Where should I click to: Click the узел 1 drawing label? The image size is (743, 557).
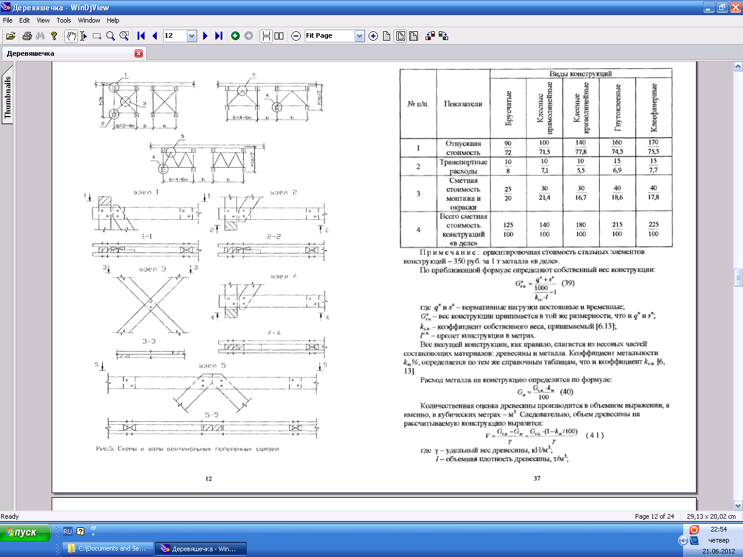[146, 192]
